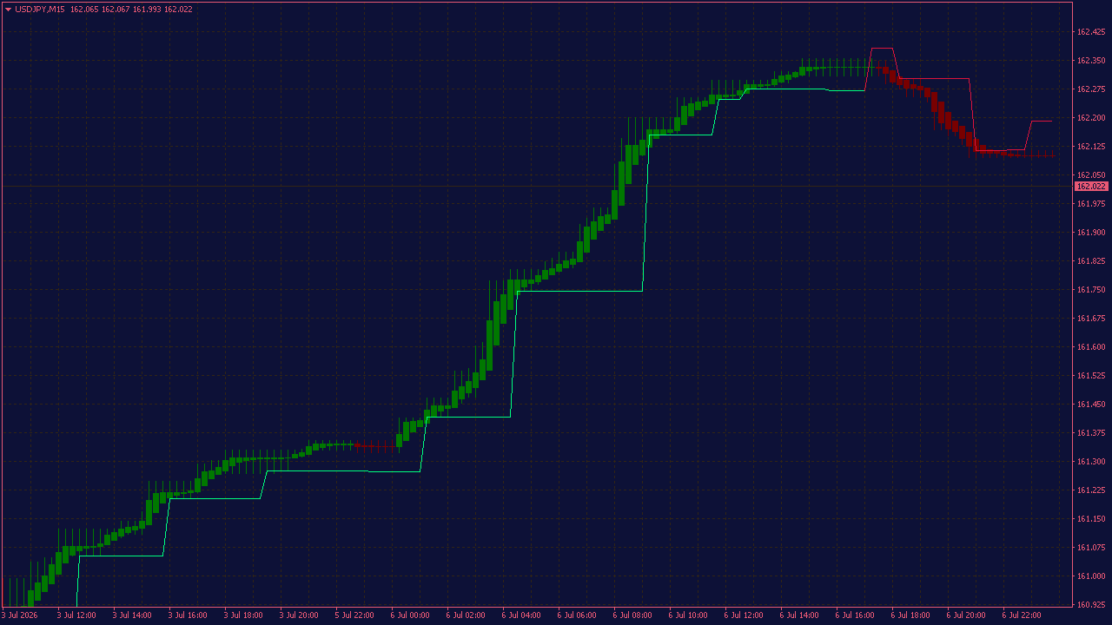Click the 161.600 price axis label

1091,347
